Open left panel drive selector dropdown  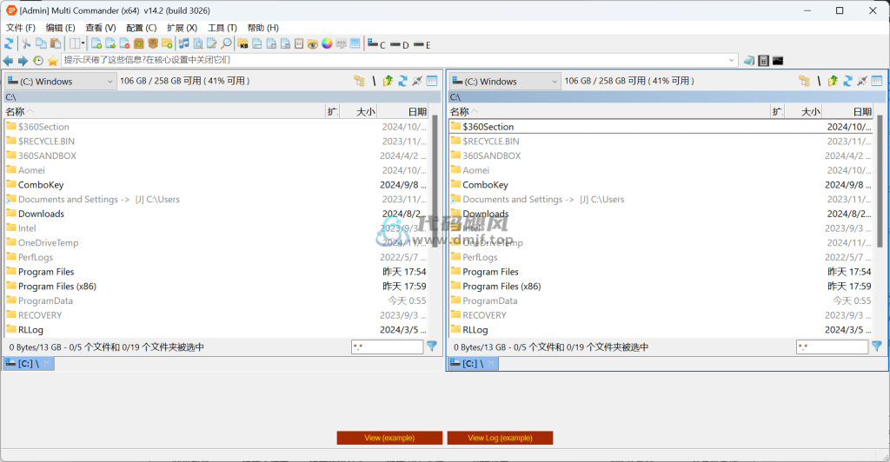60,81
